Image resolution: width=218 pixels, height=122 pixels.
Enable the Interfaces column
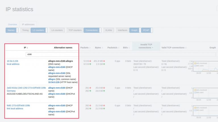click(x=123, y=30)
